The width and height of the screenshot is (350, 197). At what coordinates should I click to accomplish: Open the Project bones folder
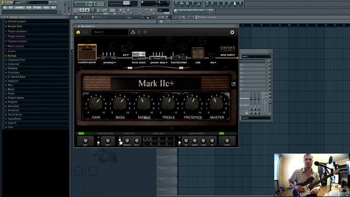click(16, 98)
